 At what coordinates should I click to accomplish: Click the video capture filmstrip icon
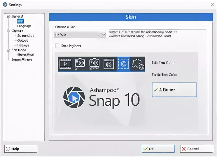coord(65,63)
